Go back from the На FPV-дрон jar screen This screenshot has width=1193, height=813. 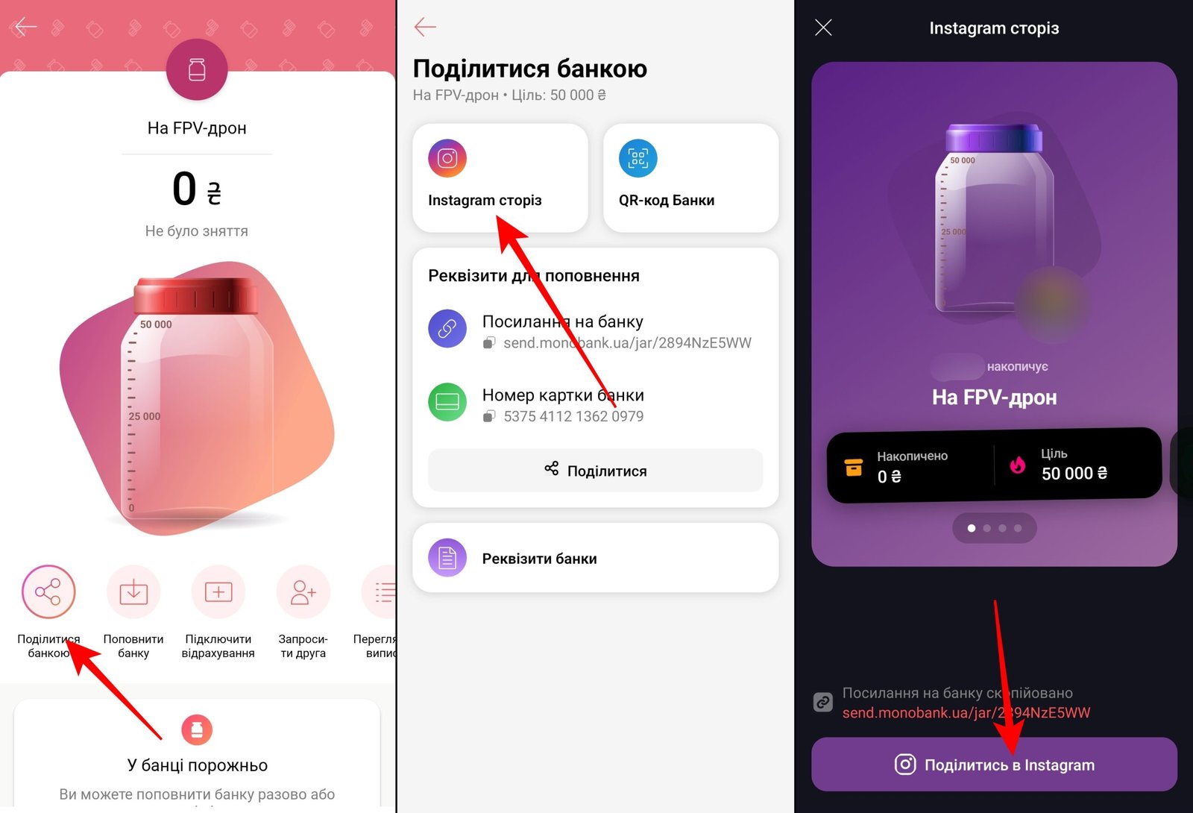coord(26,27)
